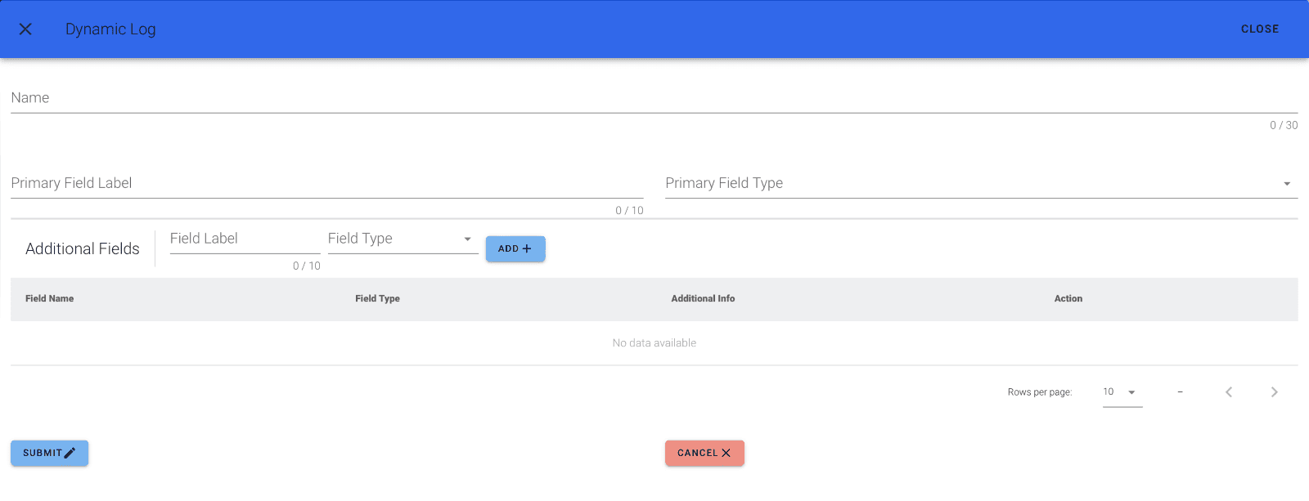
Task: Open the Rows per page dropdown
Action: [x=1122, y=392]
